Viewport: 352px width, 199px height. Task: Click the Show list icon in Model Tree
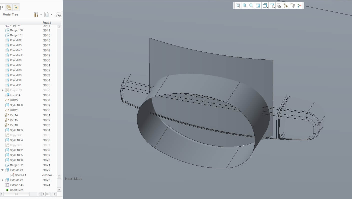pos(46,14)
